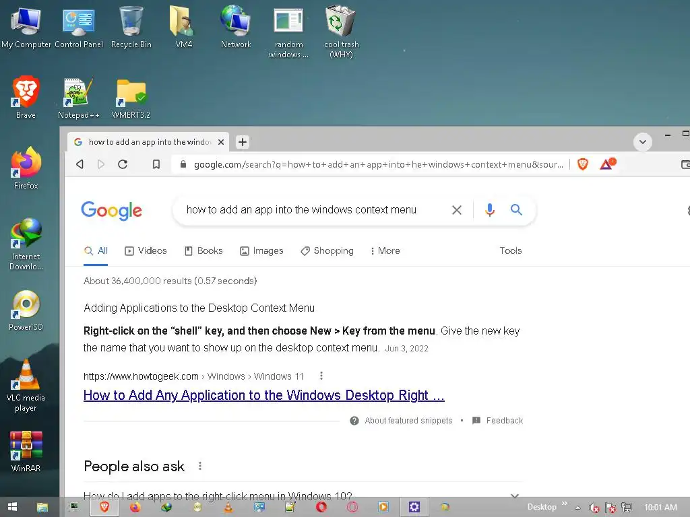The image size is (690, 517).
Task: Open the Control Panel desktop icon
Action: 78,26
